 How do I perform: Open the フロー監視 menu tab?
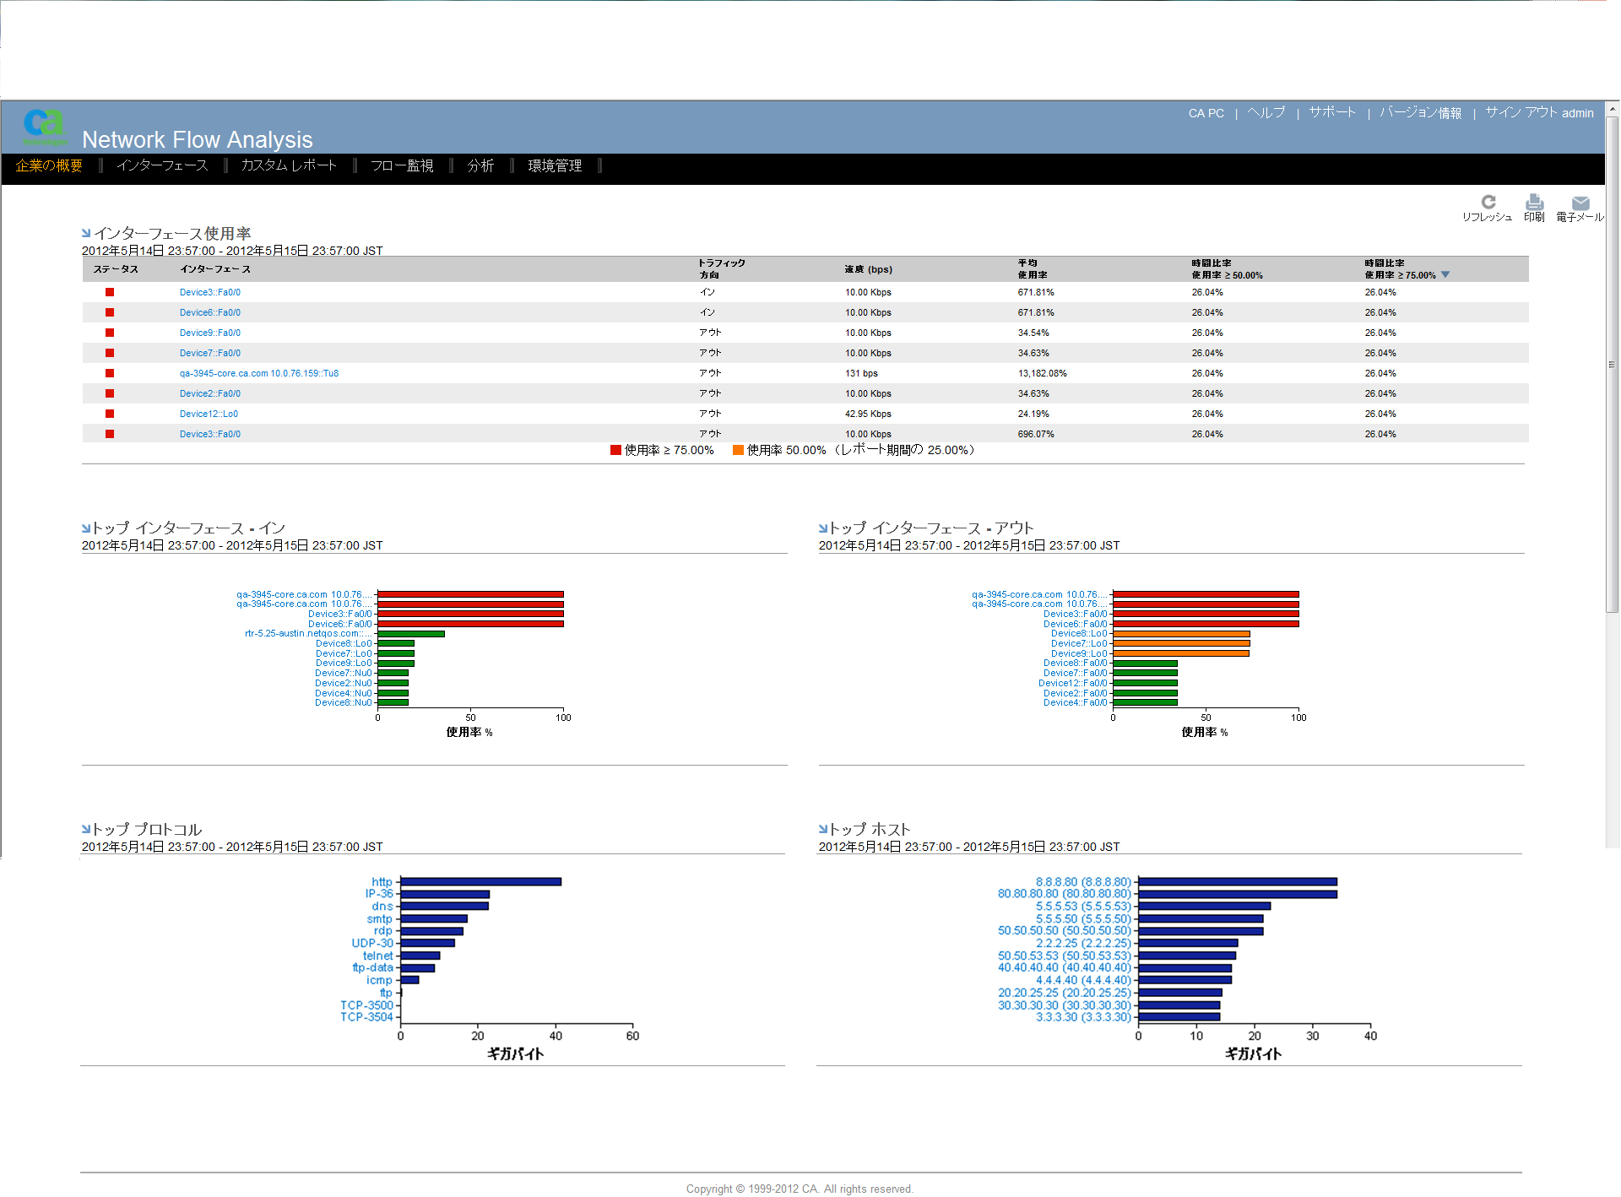[402, 165]
